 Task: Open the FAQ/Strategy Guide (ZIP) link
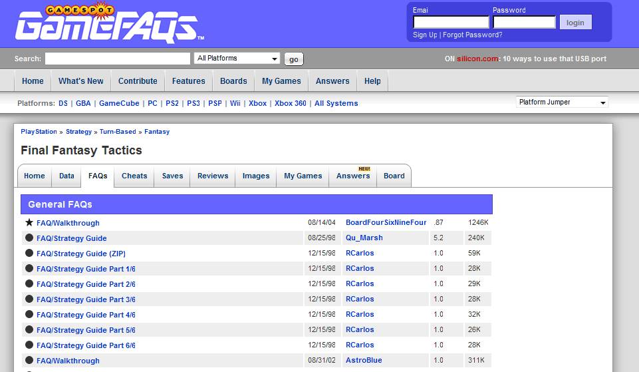click(81, 254)
